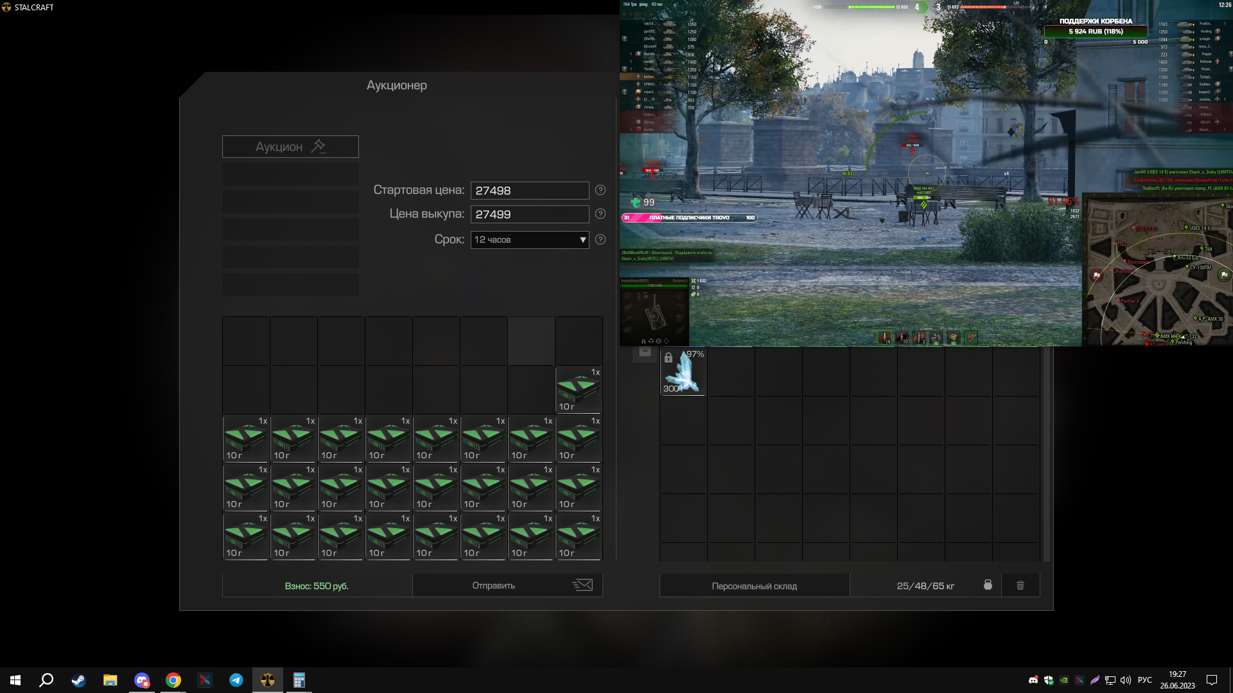Click the storage box icon left of the grid

pos(645,352)
